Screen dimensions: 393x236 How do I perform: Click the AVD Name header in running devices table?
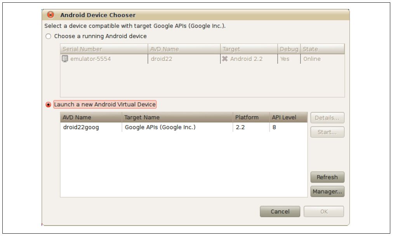click(x=184, y=49)
